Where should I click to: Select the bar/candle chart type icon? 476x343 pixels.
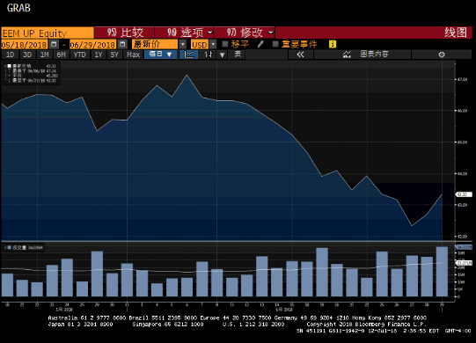tap(209, 55)
